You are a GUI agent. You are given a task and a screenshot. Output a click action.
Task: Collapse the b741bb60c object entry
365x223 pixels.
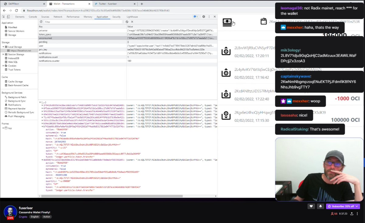point(42,126)
